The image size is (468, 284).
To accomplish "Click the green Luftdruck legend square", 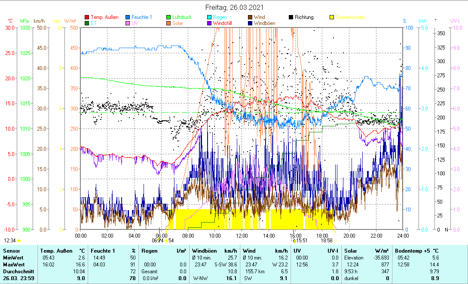I will coord(169,18).
